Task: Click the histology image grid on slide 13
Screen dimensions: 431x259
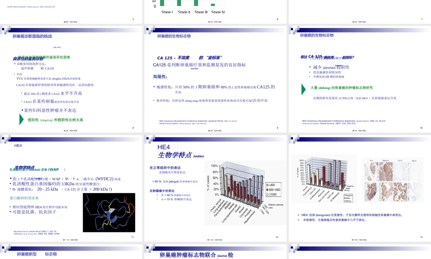Action: [393, 180]
